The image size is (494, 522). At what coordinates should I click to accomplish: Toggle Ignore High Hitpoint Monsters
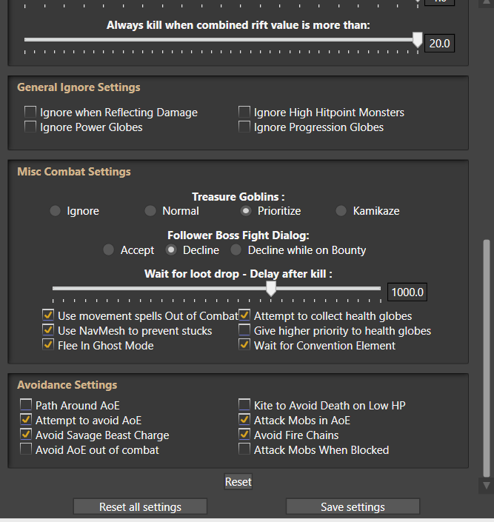pyautogui.click(x=244, y=113)
